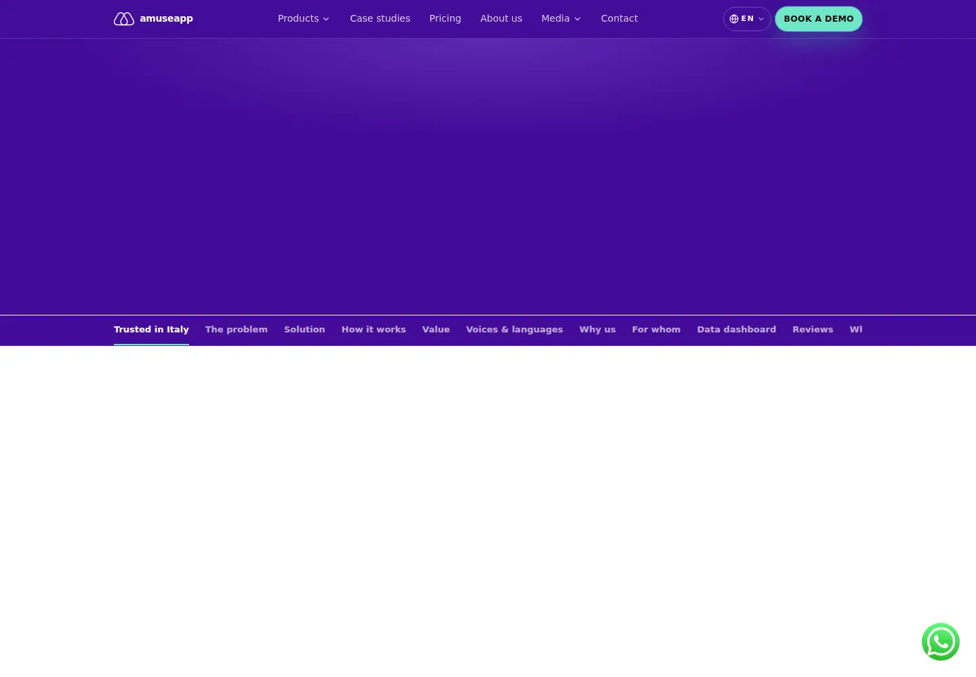Open Case studies page
This screenshot has width=976, height=677.
tap(380, 18)
